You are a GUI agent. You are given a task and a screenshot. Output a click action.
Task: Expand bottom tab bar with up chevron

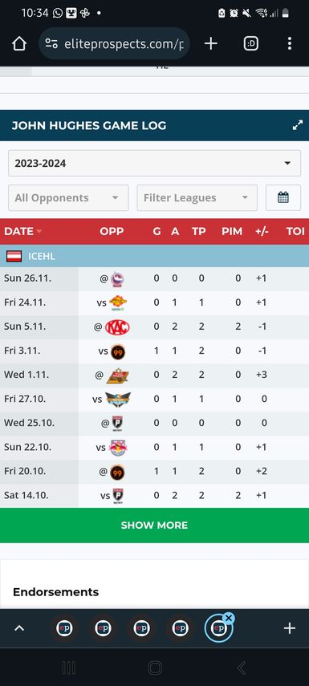click(19, 629)
